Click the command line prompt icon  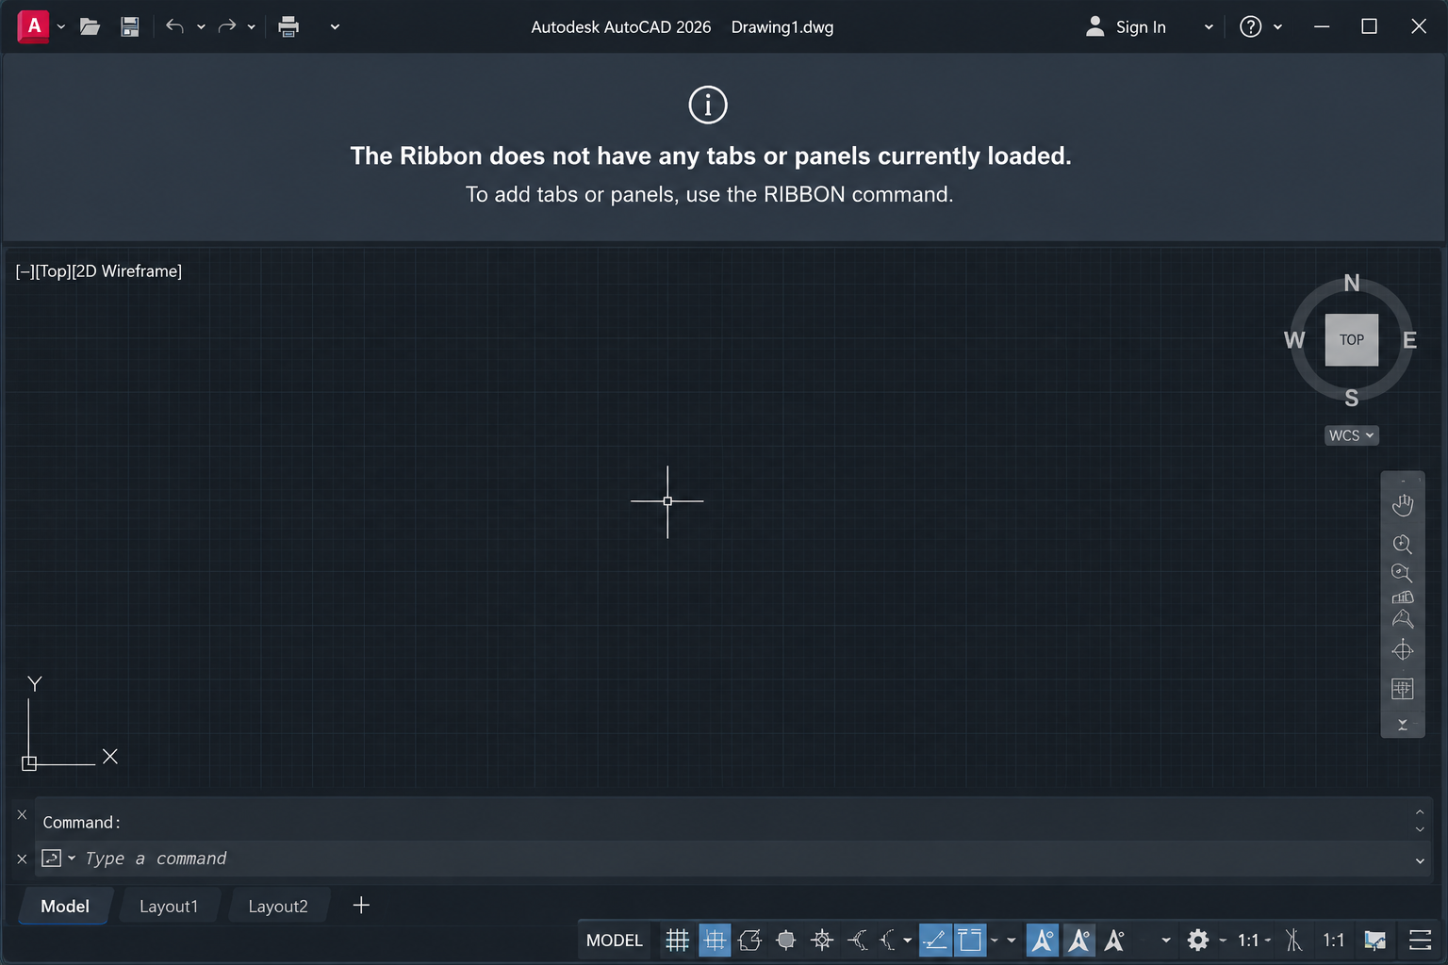coord(52,859)
